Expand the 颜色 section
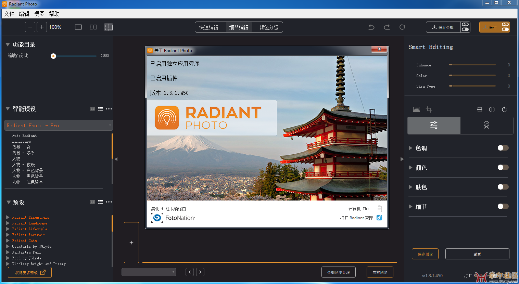This screenshot has width=519, height=284. pos(410,168)
